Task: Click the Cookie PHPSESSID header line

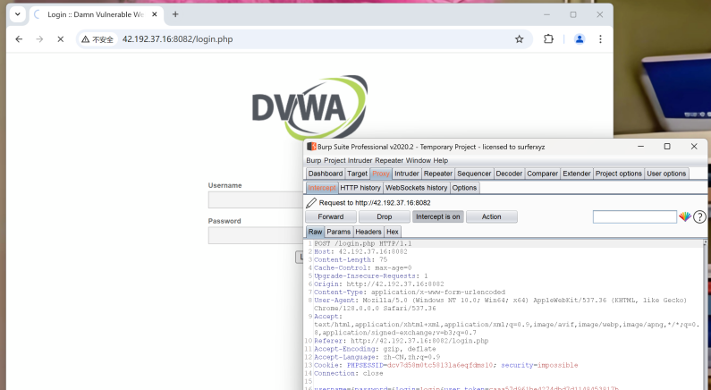Action: 445,366
